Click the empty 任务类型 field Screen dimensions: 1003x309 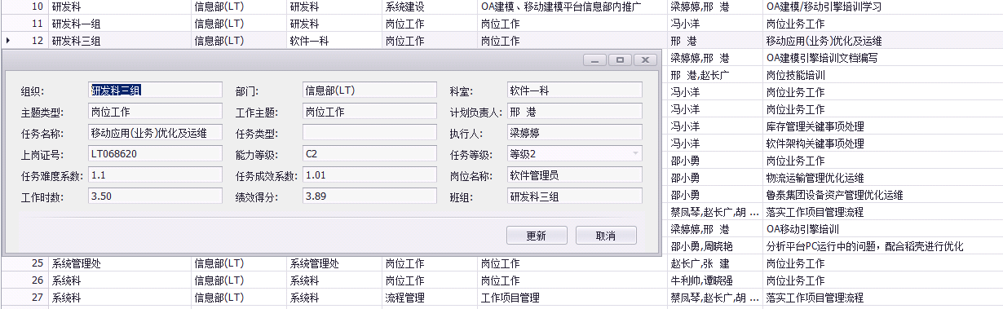click(370, 132)
